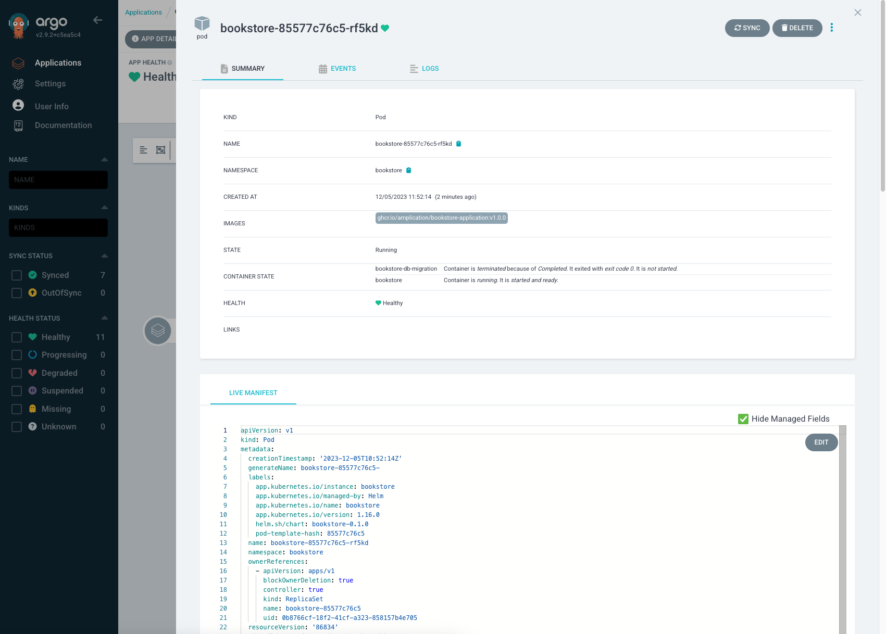Copy pod name with clipboard icon
Screen dimensions: 886x634
[459, 144]
